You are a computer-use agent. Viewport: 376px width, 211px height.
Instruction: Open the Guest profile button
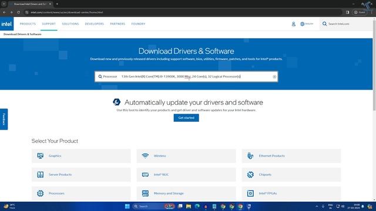pyautogui.click(x=360, y=12)
